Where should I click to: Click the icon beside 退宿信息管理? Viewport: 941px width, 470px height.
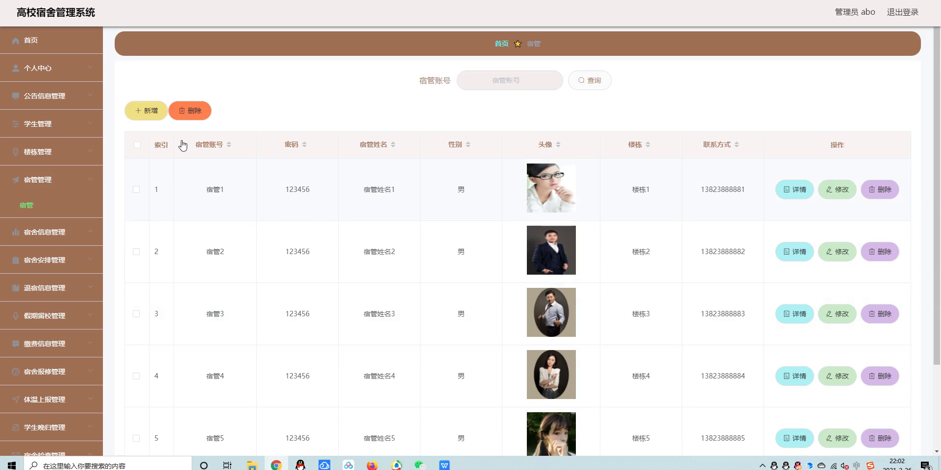16,288
